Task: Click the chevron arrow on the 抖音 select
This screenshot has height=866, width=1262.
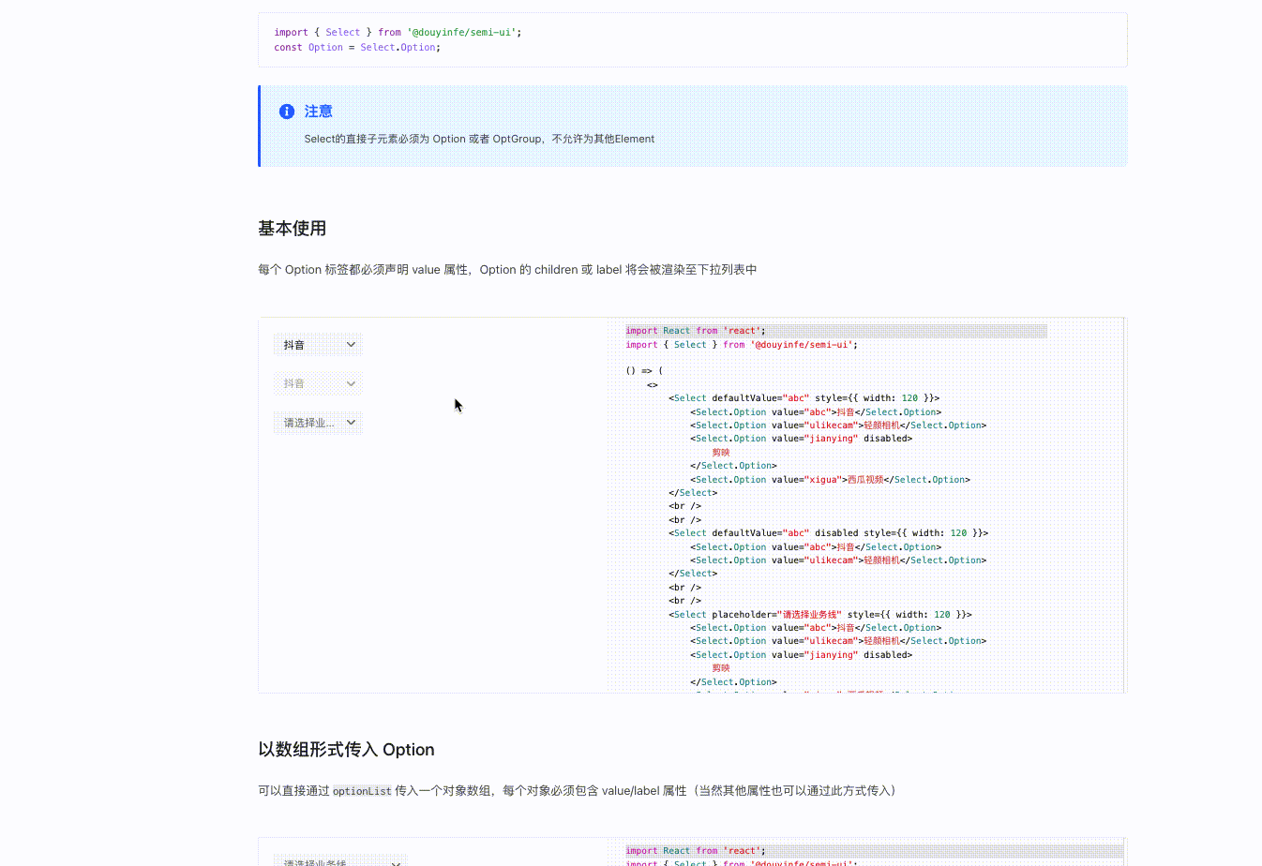Action: (351, 344)
